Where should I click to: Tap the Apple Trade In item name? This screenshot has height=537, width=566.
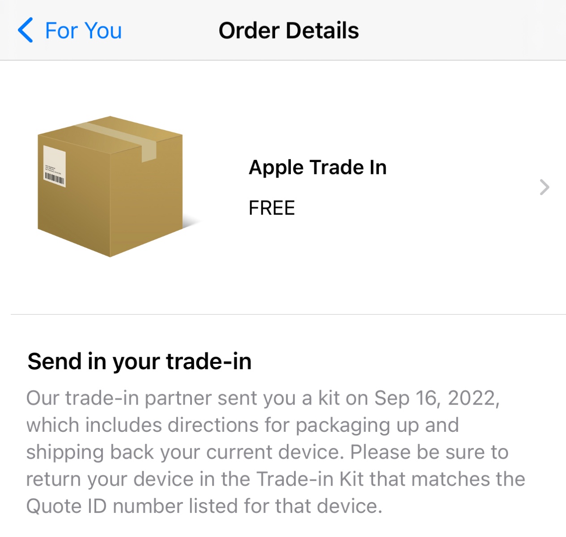(x=318, y=167)
